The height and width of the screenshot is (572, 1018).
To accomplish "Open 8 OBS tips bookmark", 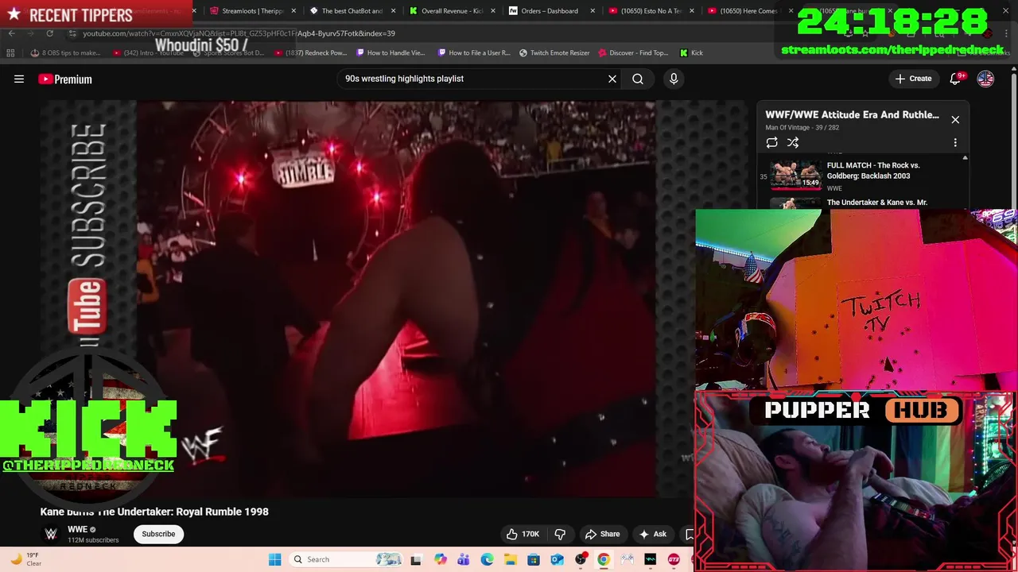I will point(65,53).
